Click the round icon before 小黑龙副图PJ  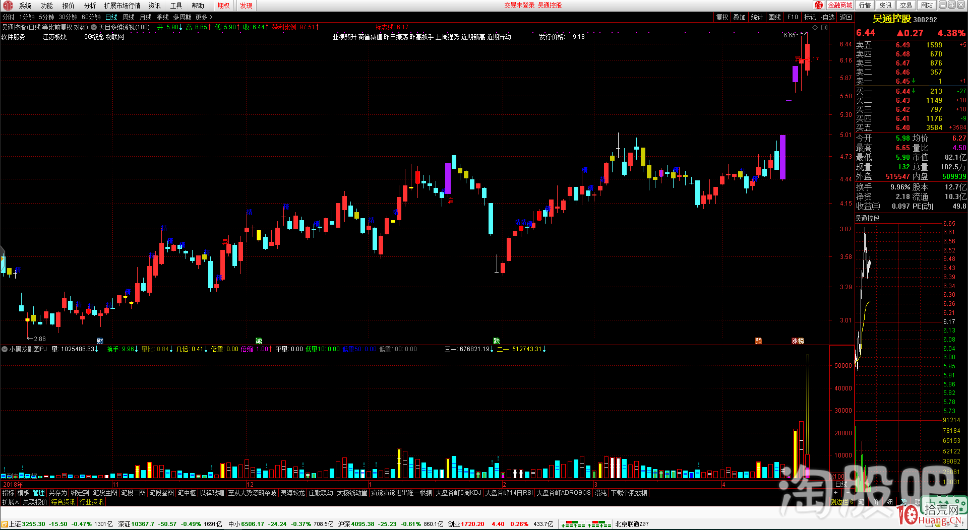point(5,349)
